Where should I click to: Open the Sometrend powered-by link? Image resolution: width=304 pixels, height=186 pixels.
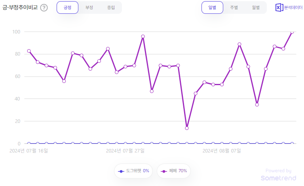pos(278,175)
